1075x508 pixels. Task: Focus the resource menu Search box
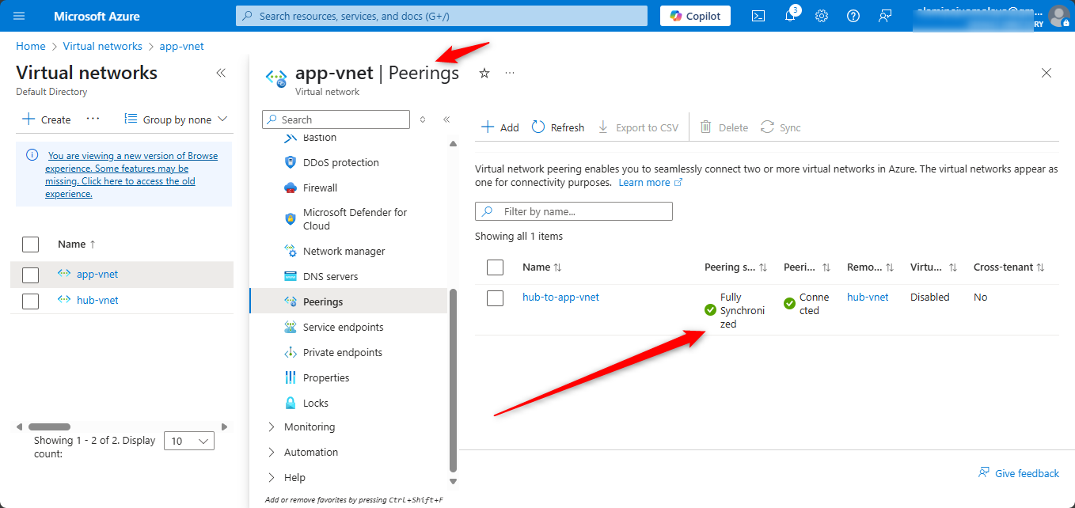click(336, 119)
